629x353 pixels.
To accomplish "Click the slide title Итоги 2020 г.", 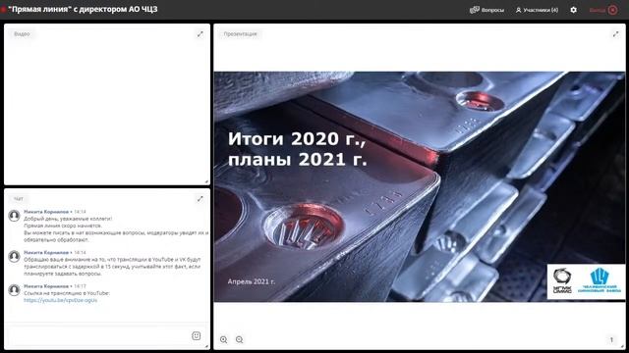I will (297, 139).
